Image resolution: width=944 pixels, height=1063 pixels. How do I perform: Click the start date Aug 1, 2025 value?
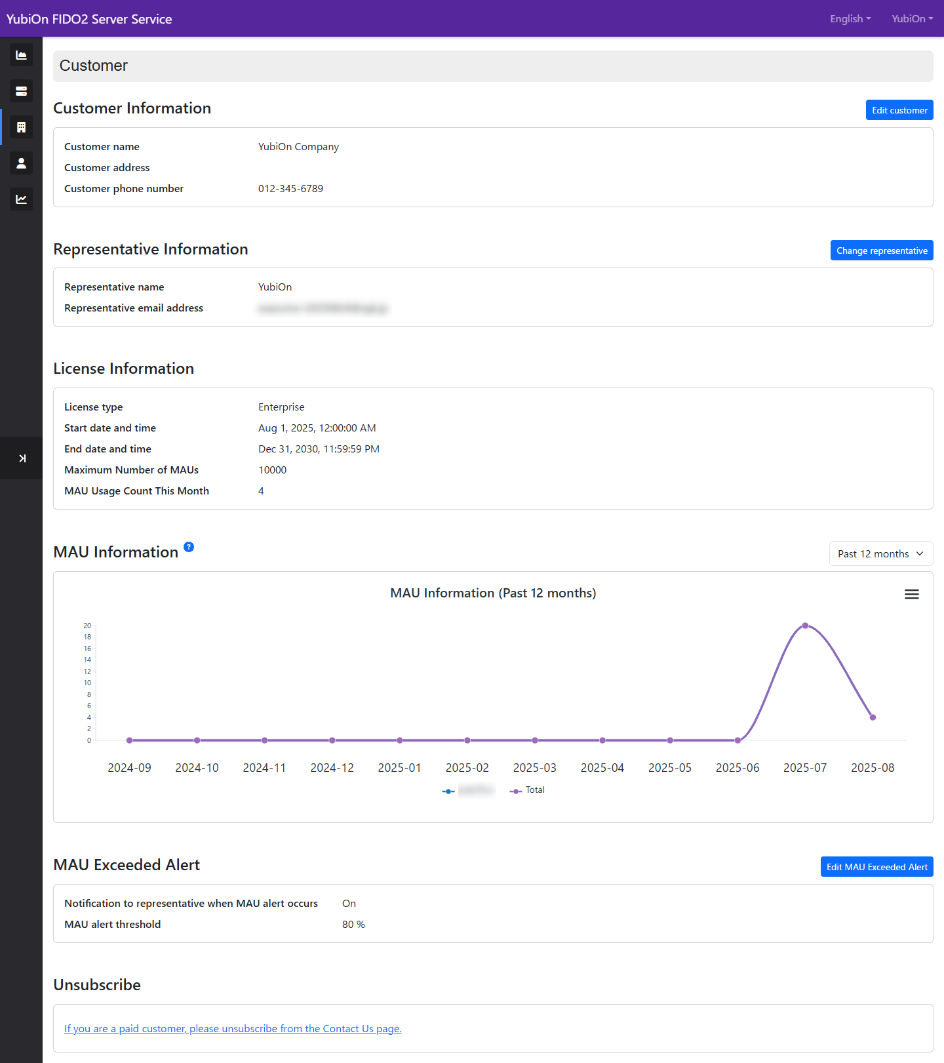[x=317, y=428]
